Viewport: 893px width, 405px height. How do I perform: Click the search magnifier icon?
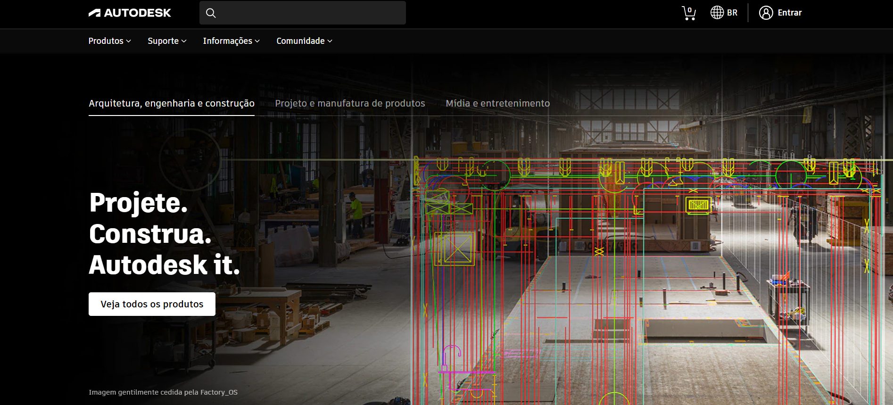(x=211, y=13)
